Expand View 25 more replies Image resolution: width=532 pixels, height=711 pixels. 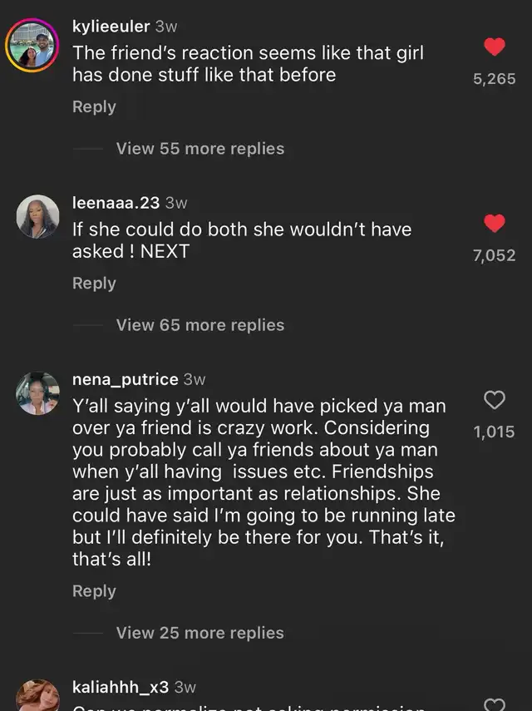(199, 633)
